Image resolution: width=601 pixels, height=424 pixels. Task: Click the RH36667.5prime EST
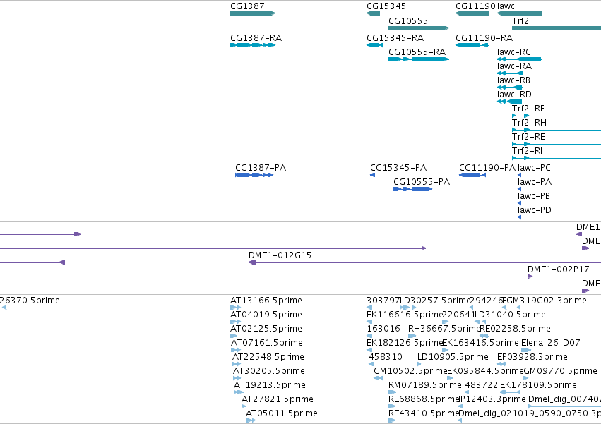[412, 336]
